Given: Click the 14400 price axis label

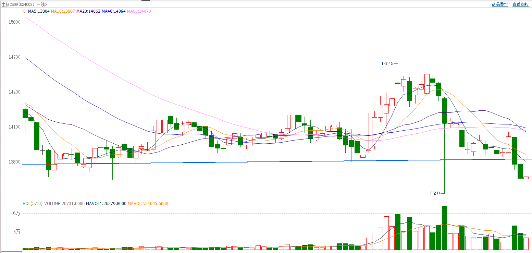Looking at the screenshot, I should [x=15, y=92].
